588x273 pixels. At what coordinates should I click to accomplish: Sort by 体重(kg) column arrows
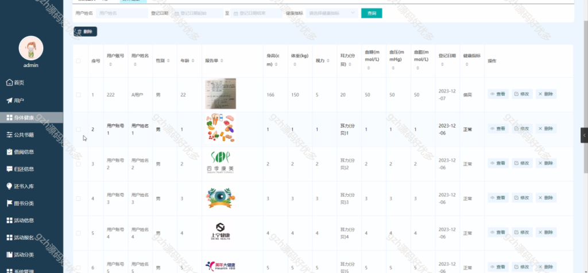point(295,64)
